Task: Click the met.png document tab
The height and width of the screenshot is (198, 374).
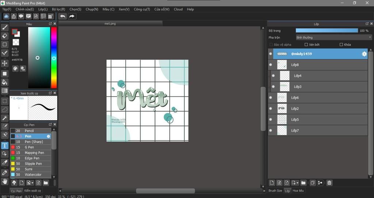Action: (110, 23)
